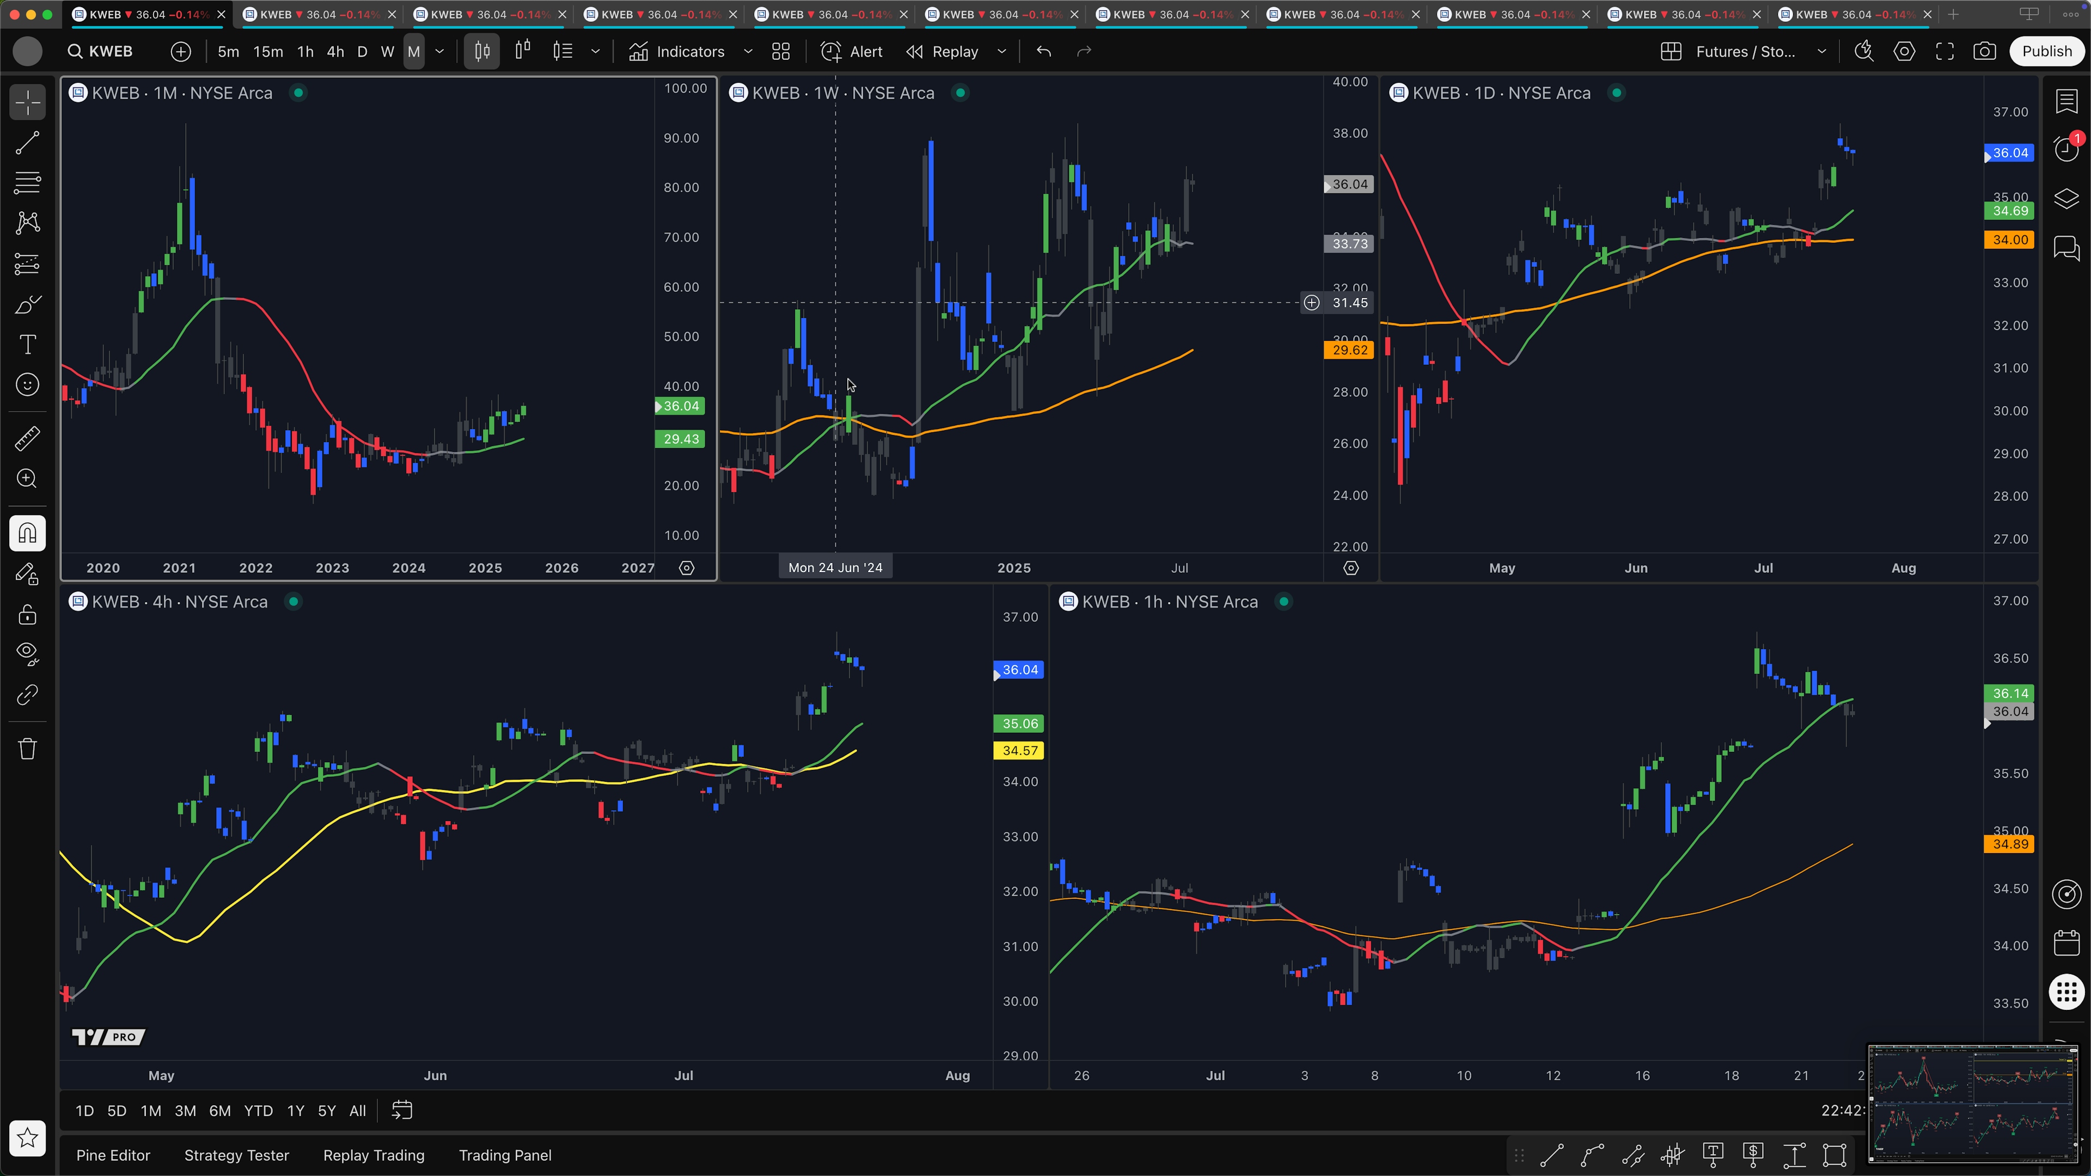This screenshot has height=1176, width=2091.
Task: Select the trend line drawing tool
Action: [x=28, y=144]
